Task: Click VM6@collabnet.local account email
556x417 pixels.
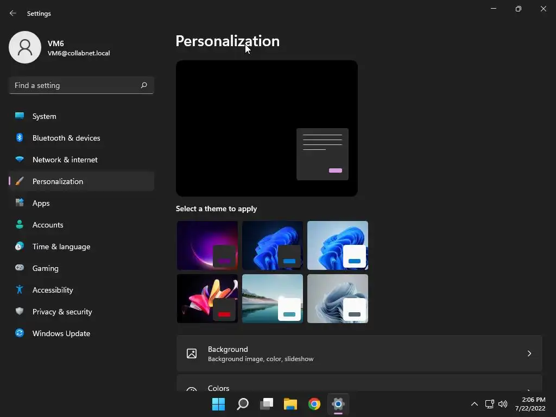Action: point(79,53)
